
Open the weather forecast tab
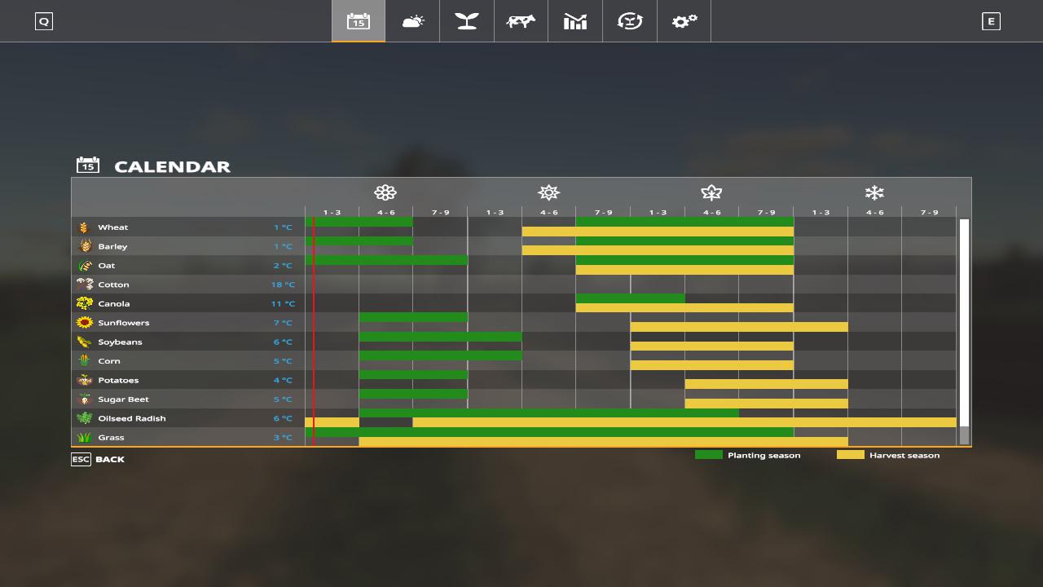point(412,21)
